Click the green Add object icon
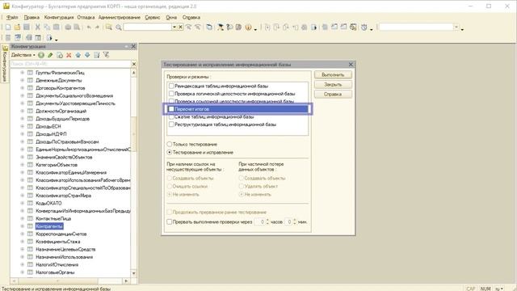 point(41,55)
